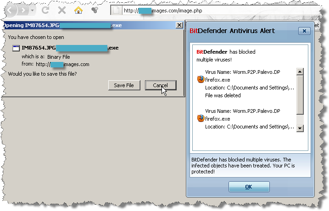Confirm BitDefender alert with OK
The width and height of the screenshot is (329, 211).
(x=249, y=187)
